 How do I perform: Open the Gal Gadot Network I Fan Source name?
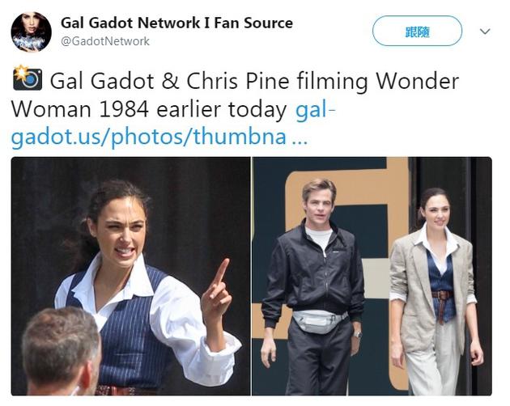tap(176, 23)
